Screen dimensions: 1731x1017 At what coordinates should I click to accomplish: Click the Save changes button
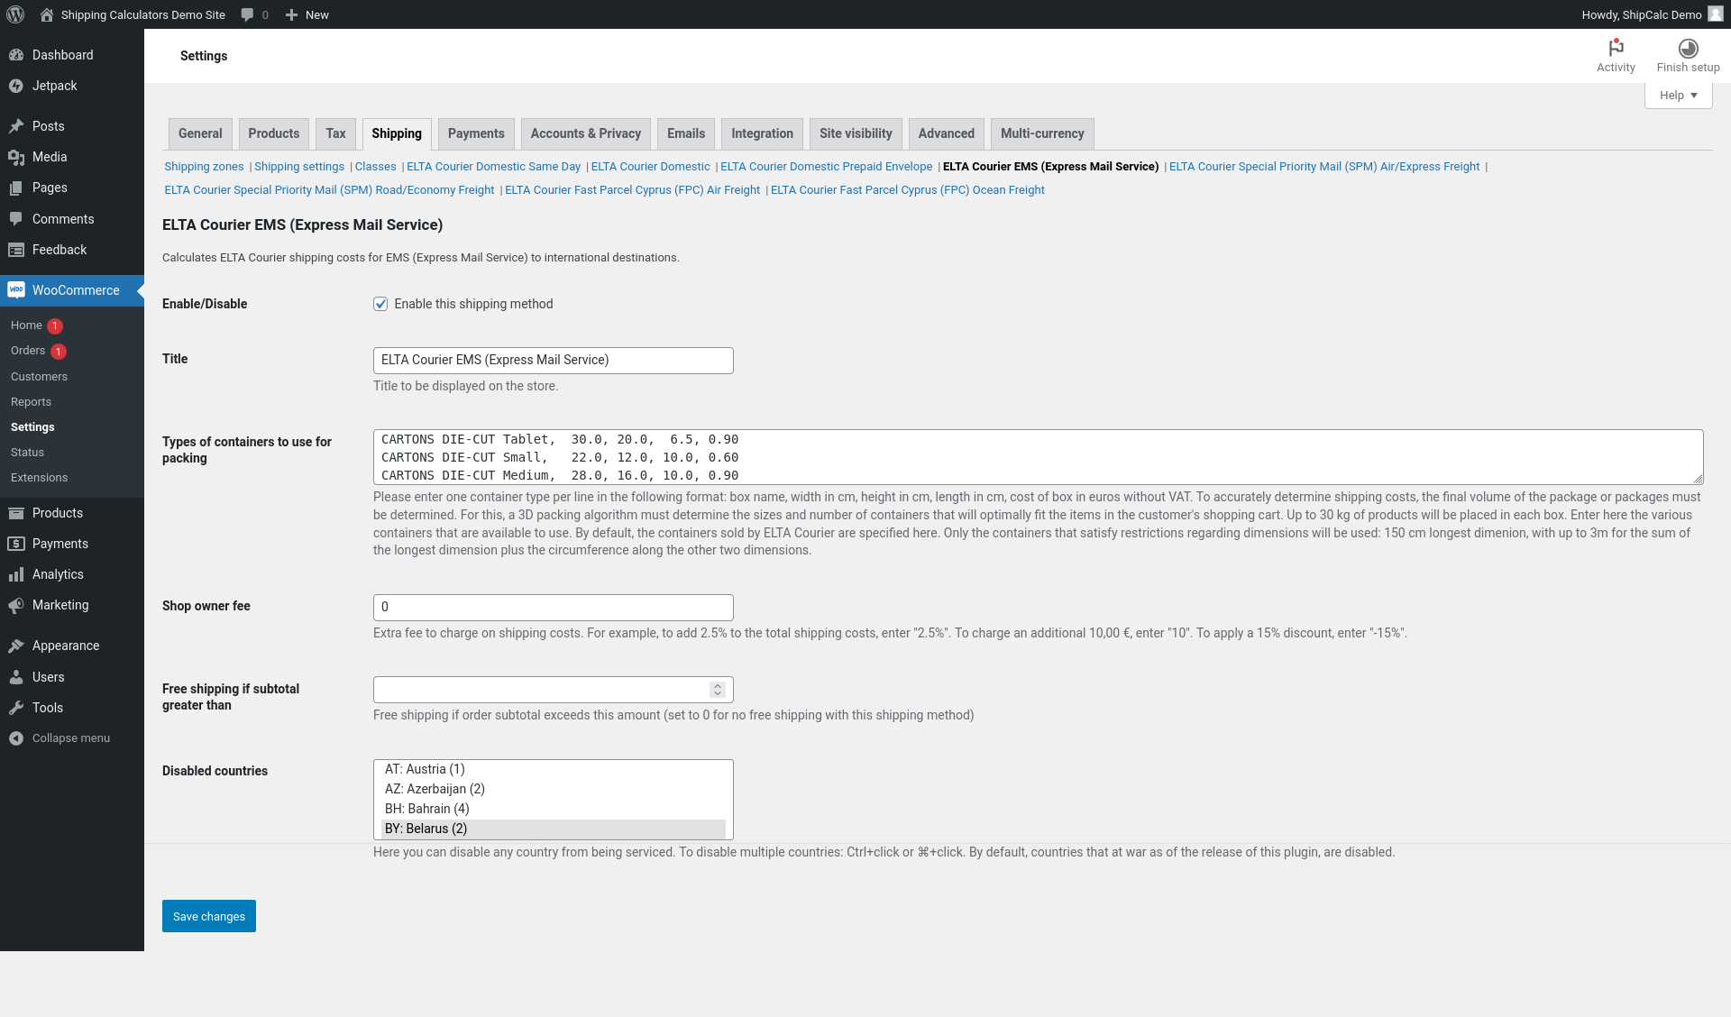(x=209, y=916)
